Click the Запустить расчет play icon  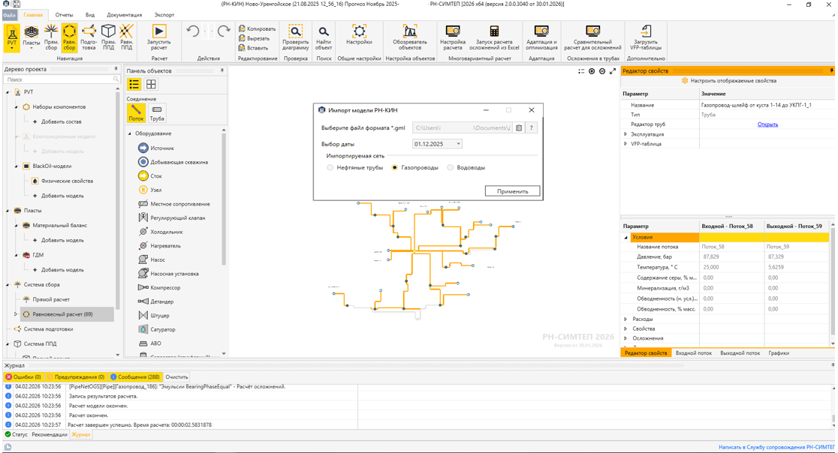click(x=158, y=31)
